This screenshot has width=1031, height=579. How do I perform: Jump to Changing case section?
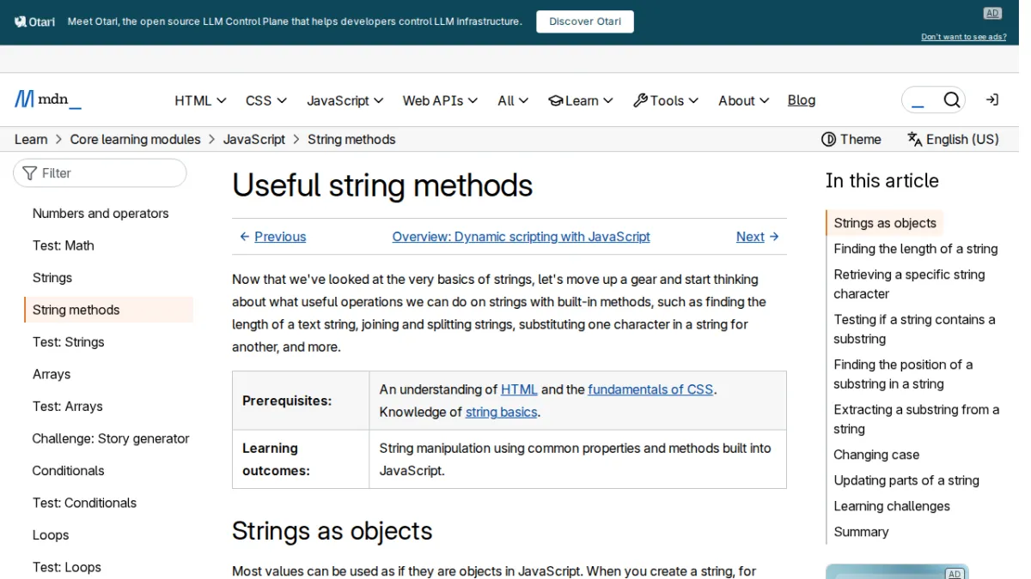pos(876,455)
